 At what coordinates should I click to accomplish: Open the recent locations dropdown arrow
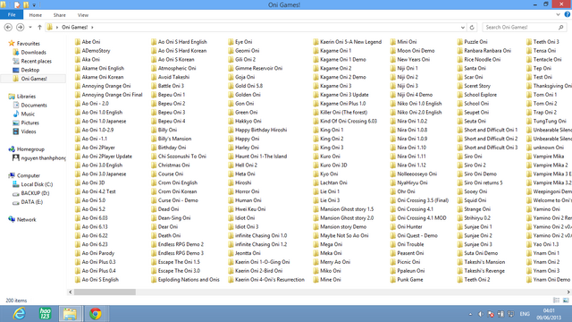30,28
